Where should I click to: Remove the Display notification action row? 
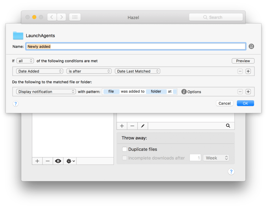point(240,92)
